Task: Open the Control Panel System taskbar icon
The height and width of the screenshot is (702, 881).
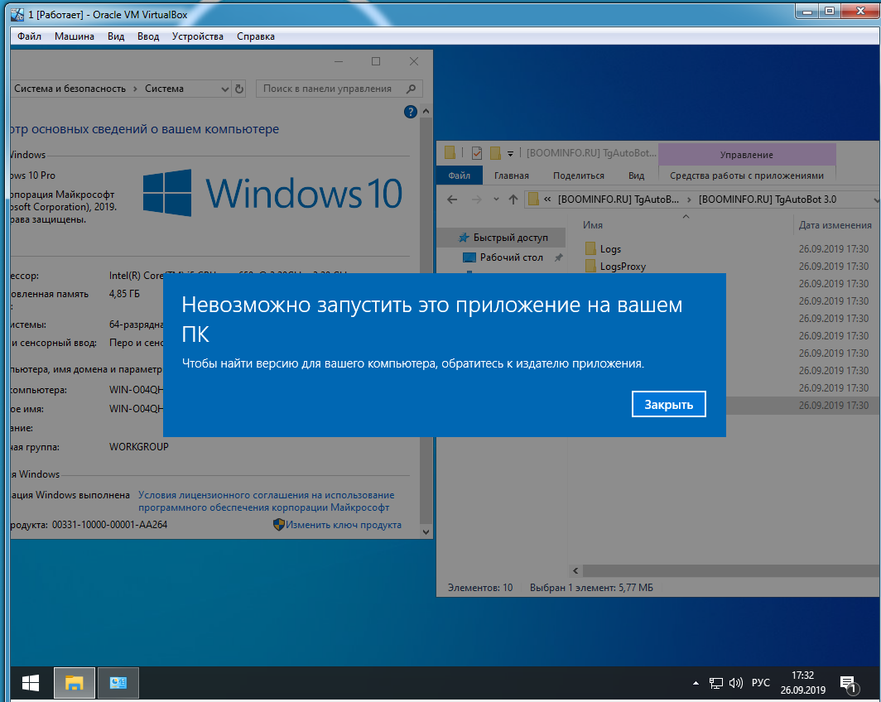Action: point(118,683)
